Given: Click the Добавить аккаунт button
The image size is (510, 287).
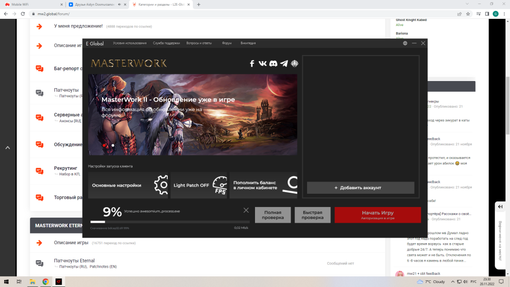Looking at the screenshot, I should click(361, 188).
